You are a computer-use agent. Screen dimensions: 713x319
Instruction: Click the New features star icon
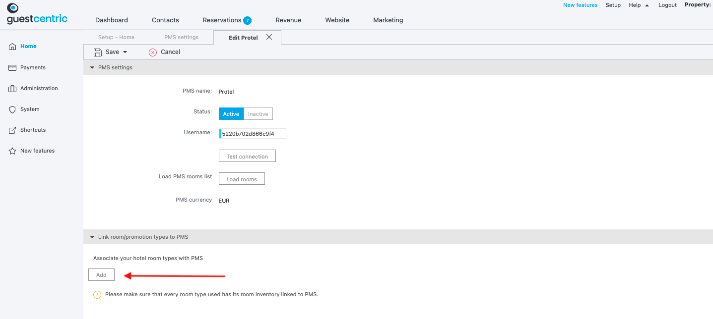(12, 151)
